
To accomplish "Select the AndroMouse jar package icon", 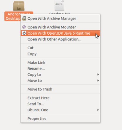I will 19,6.
